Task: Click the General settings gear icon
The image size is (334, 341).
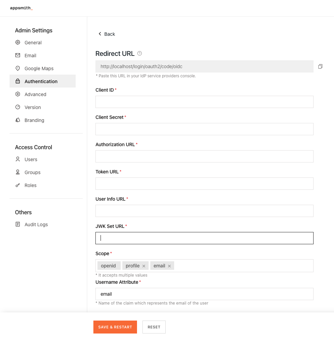Action: pos(18,43)
